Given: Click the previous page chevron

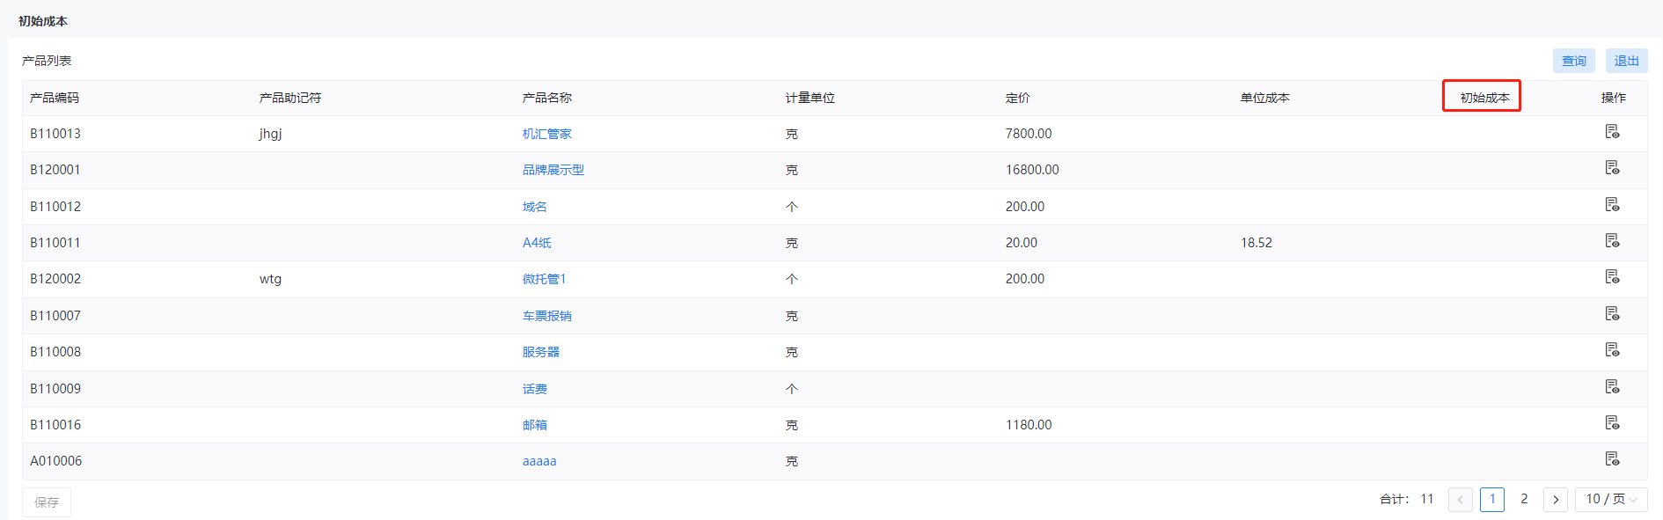Looking at the screenshot, I should 1460,499.
